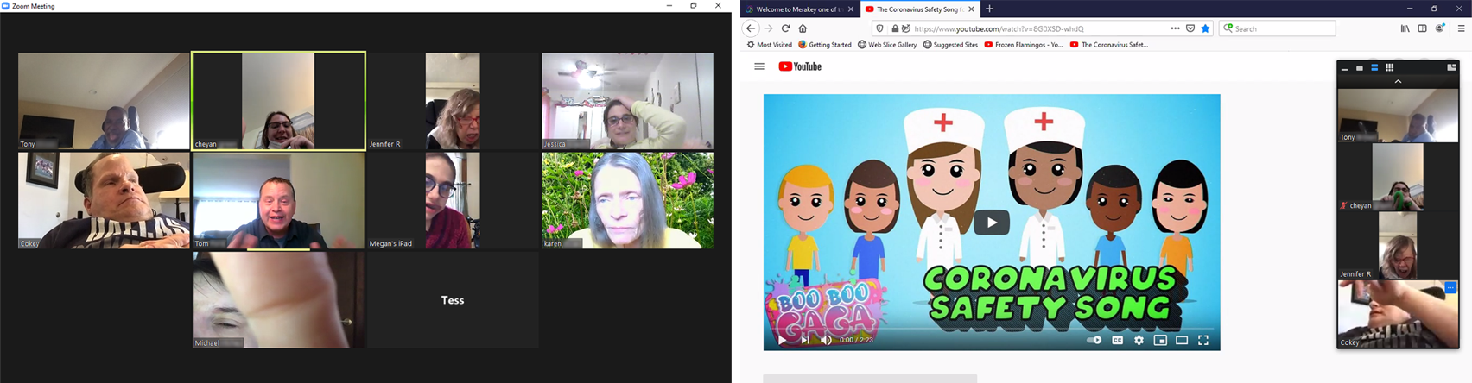The width and height of the screenshot is (1472, 383).
Task: Select Jennifer R thumbnail in mini panel
Action: coord(1398,246)
